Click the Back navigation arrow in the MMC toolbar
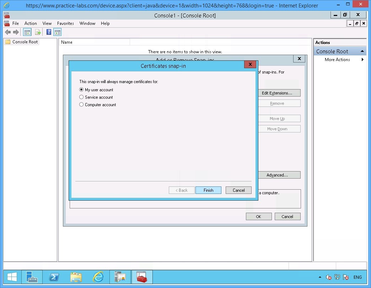This screenshot has height=288, width=371. tap(8, 32)
